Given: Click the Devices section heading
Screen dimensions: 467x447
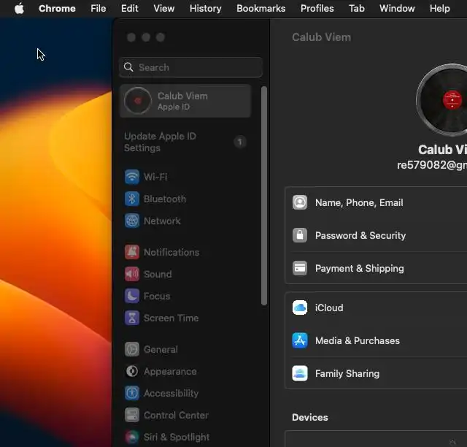Looking at the screenshot, I should [309, 418].
